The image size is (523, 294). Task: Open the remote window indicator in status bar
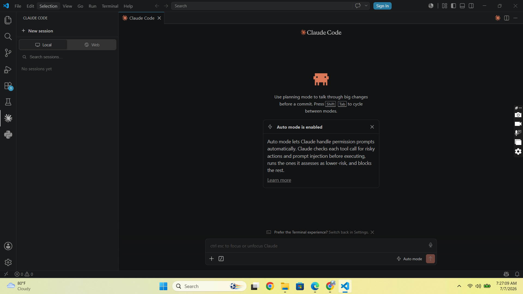pos(6,274)
